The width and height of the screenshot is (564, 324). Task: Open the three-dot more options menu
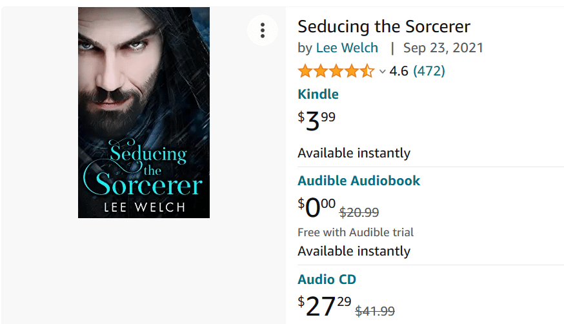(262, 30)
